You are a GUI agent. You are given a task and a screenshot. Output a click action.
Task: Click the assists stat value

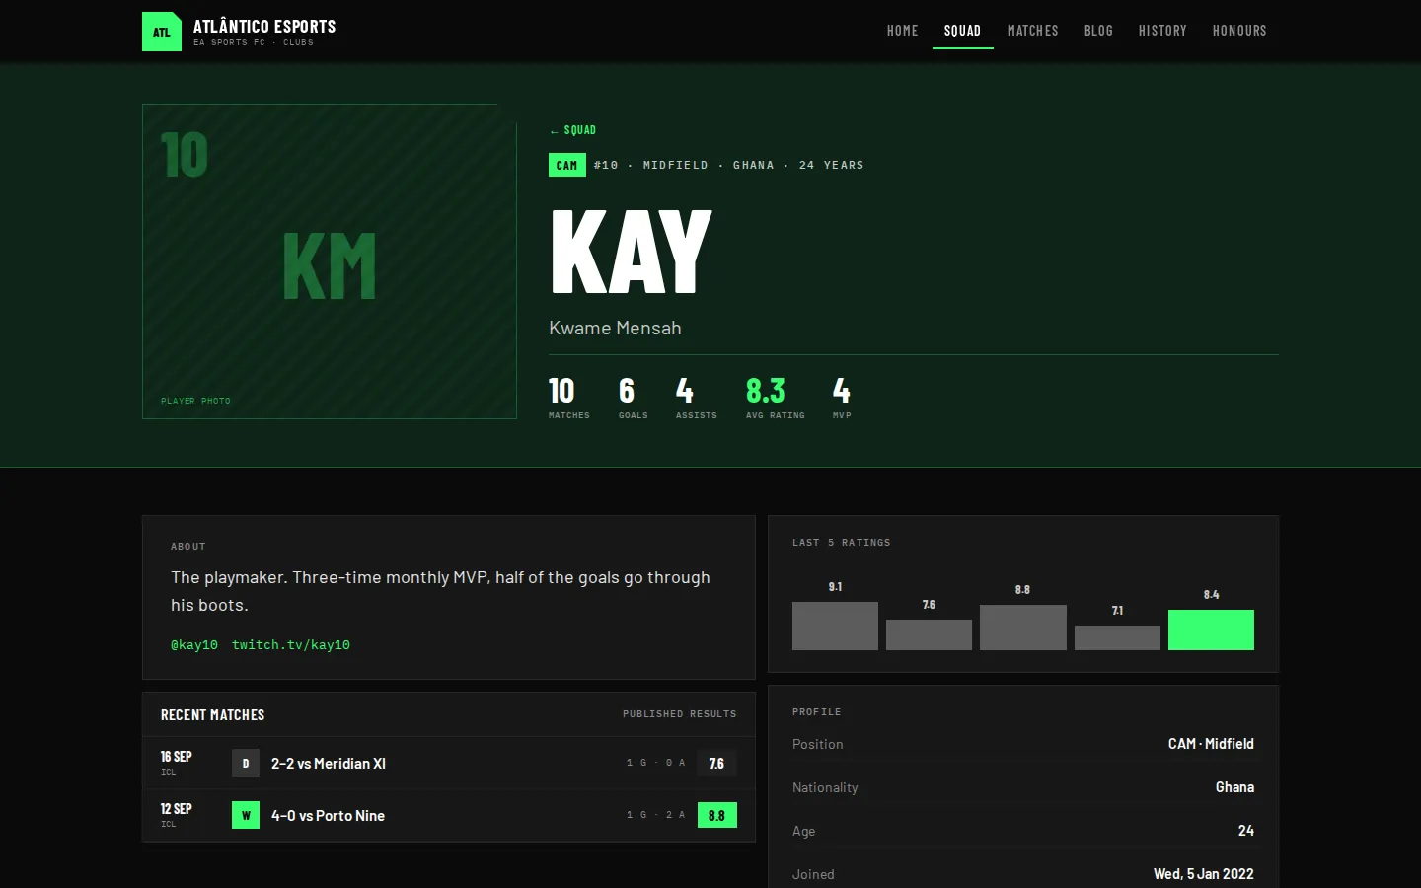tap(685, 391)
